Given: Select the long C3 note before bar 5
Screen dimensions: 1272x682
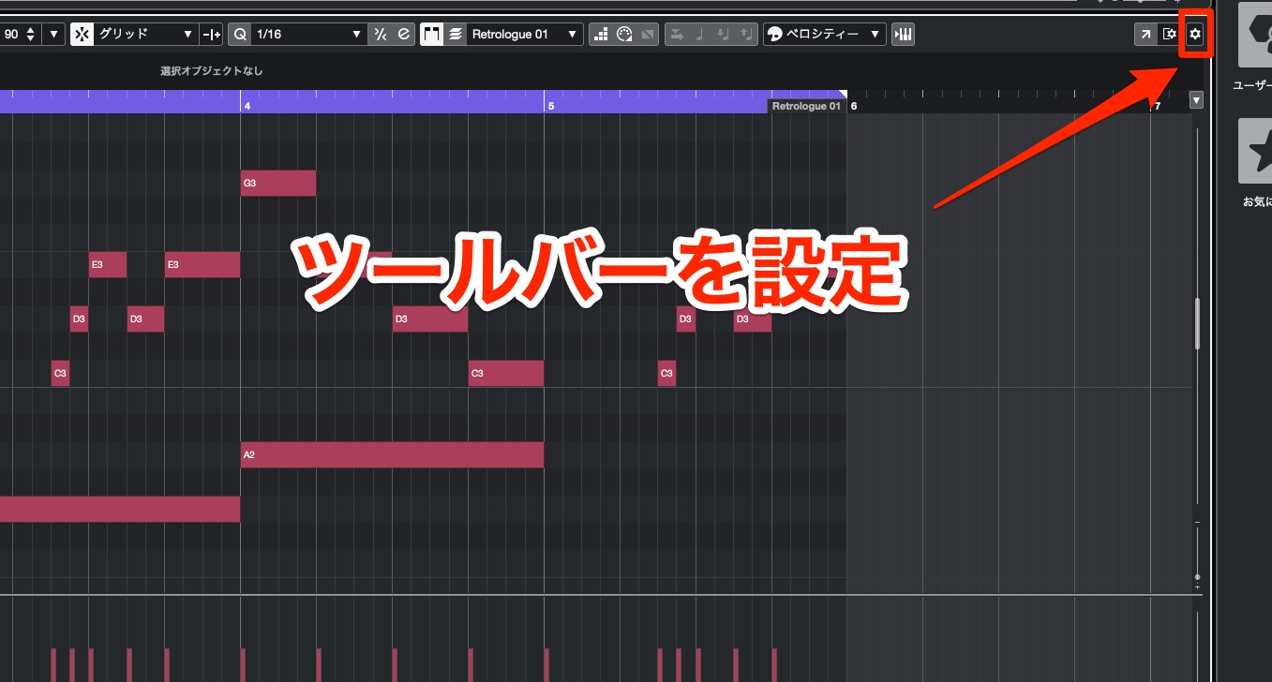Looking at the screenshot, I should (506, 374).
